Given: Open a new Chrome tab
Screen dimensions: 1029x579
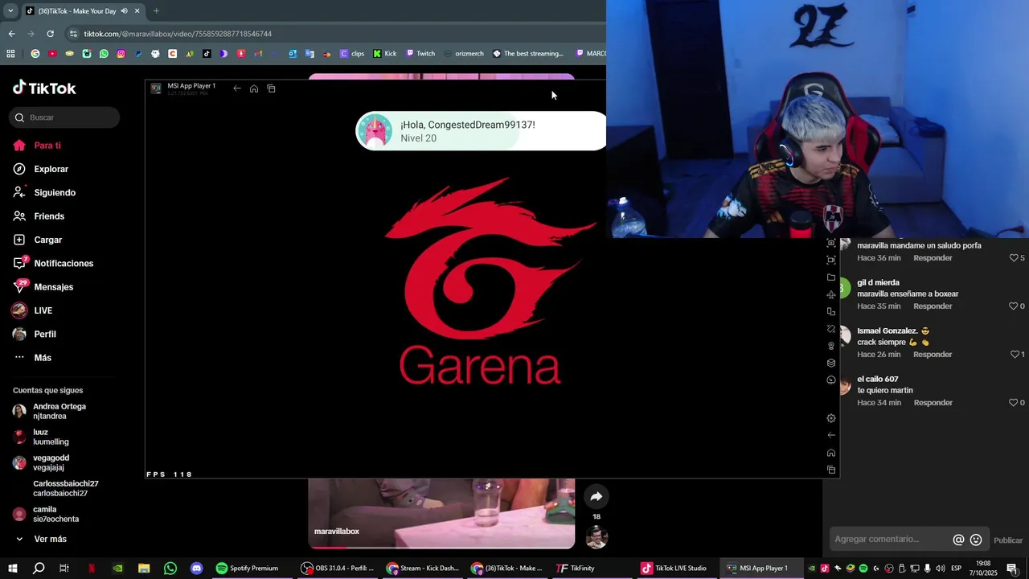Looking at the screenshot, I should pos(156,11).
